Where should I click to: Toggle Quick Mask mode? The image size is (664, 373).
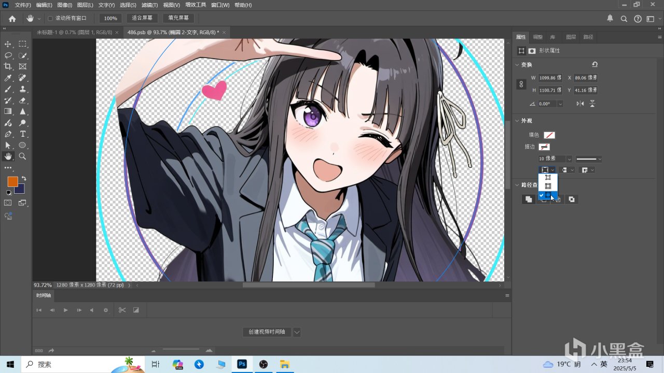tap(8, 203)
